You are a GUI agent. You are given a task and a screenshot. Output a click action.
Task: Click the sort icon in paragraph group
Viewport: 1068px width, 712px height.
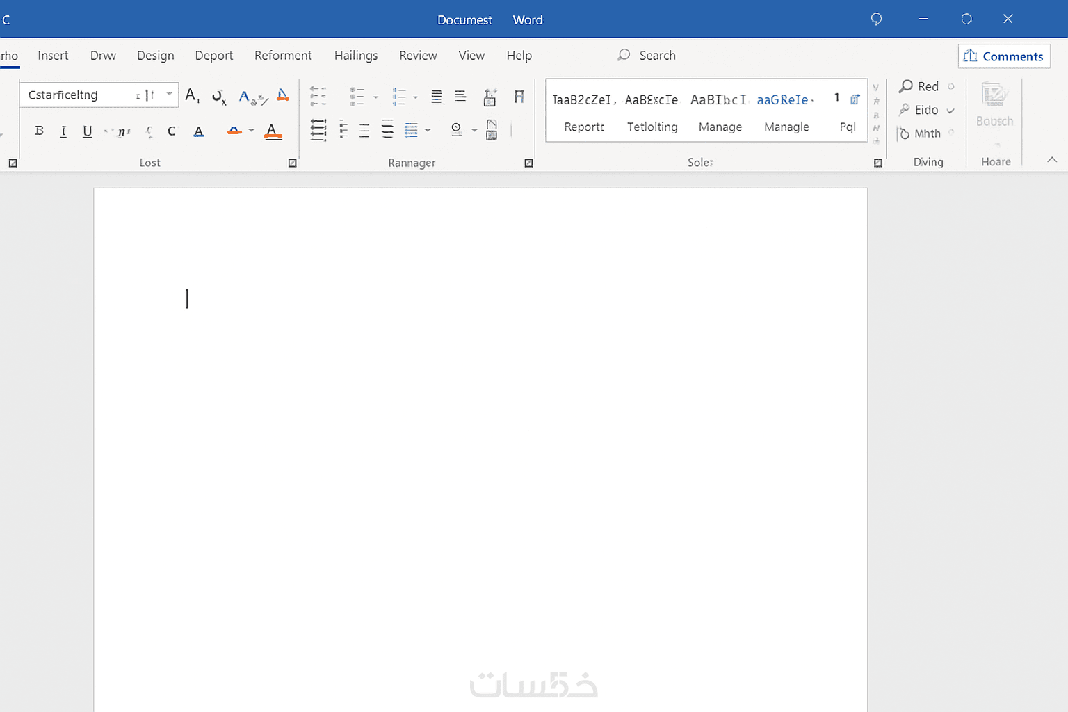[490, 97]
